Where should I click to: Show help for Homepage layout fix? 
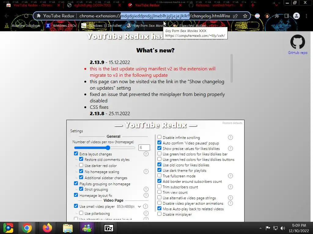146,195
